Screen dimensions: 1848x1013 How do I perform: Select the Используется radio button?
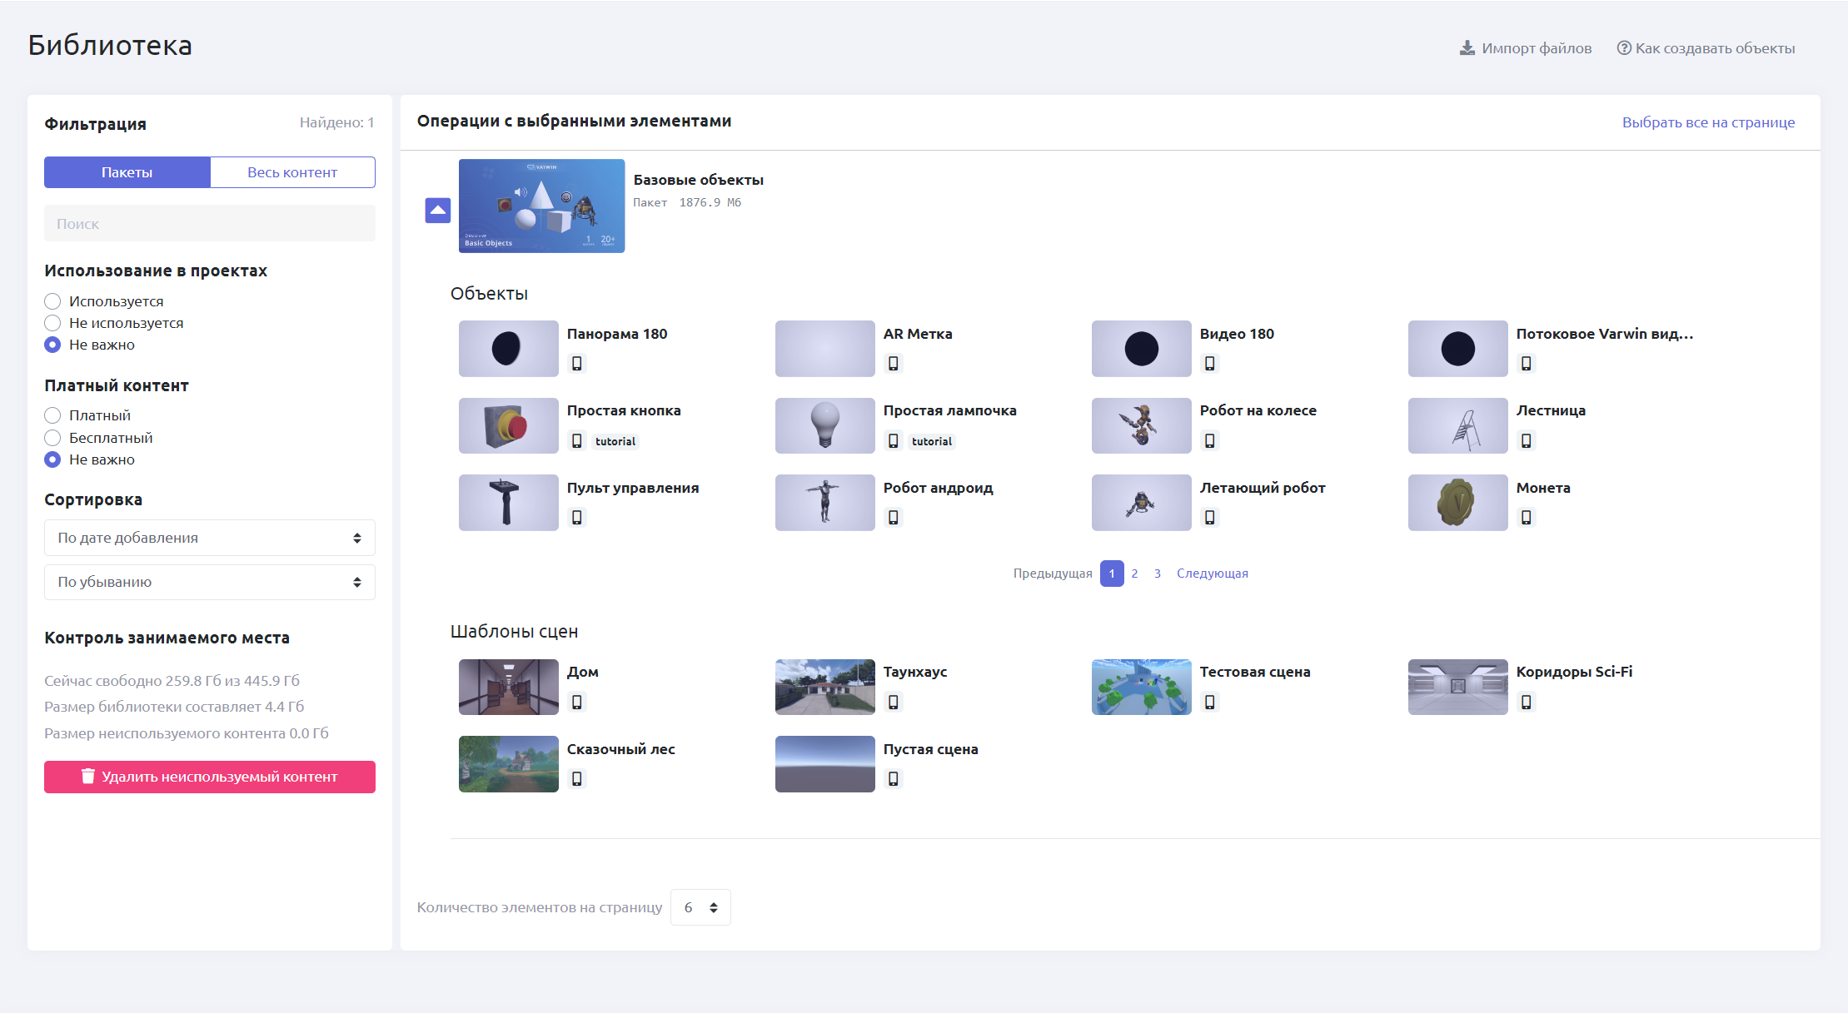click(52, 301)
